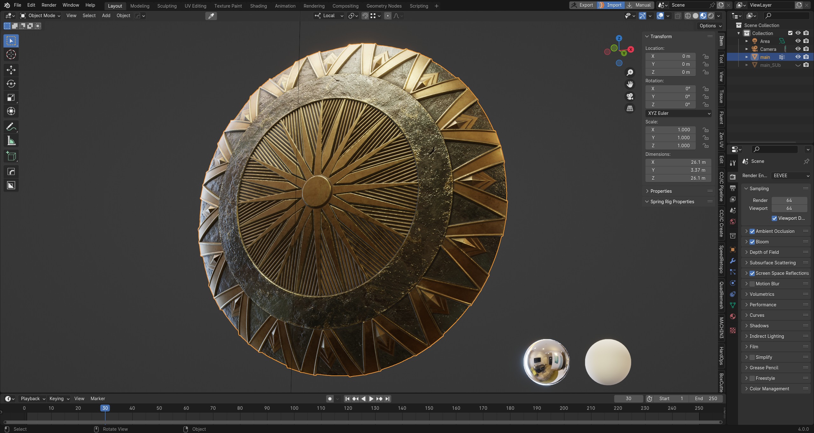Select the Add Cube tool
Screen dimensions: 814x433
[x=11, y=156]
